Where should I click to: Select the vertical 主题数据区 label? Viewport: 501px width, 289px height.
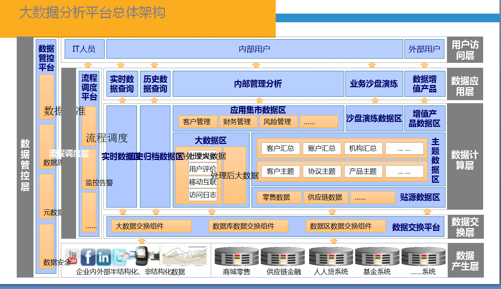click(x=436, y=160)
